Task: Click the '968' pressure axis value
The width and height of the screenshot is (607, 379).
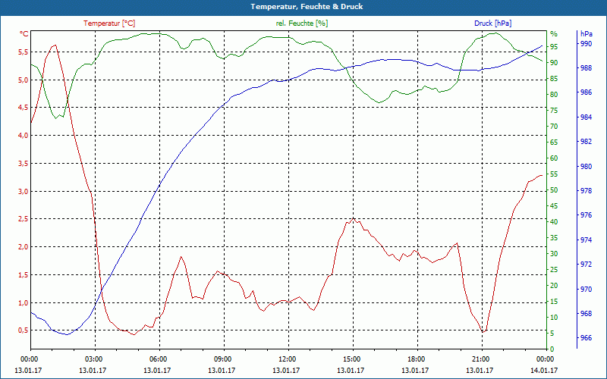Action: (x=586, y=314)
